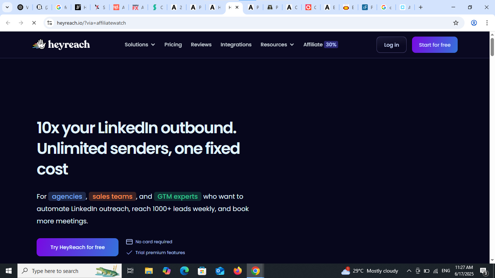Switch to the first tab labeled 'V'

point(23,7)
